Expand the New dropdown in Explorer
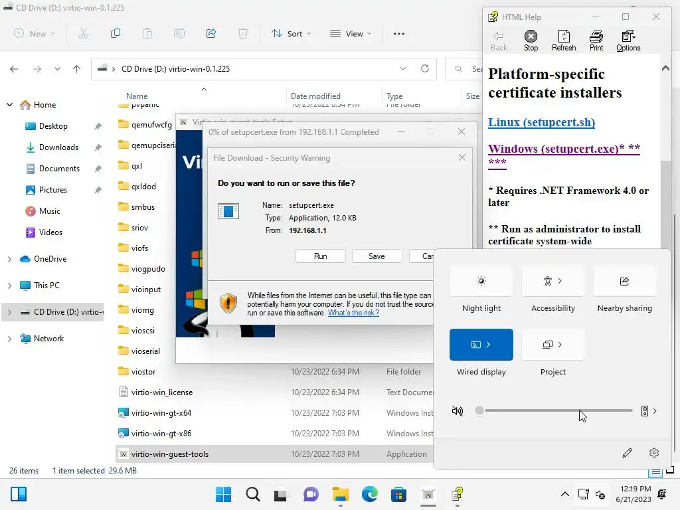 35,33
